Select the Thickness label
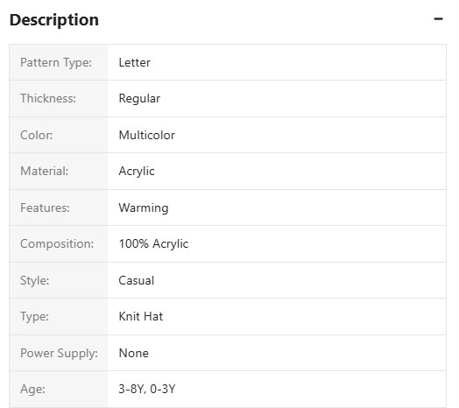This screenshot has width=459, height=408. (48, 99)
